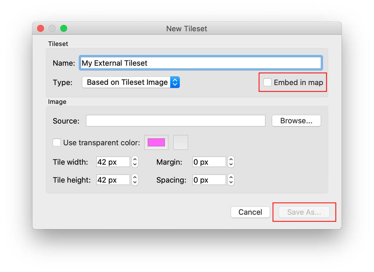Check the Embed in map checkbox
The width and height of the screenshot is (374, 272).
click(x=267, y=82)
